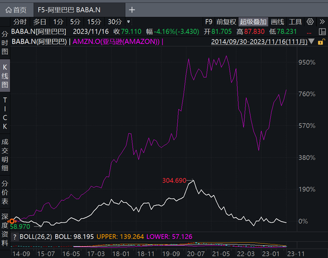Switch to F5-阿里巴巴 BABA.N tab

(x=69, y=10)
